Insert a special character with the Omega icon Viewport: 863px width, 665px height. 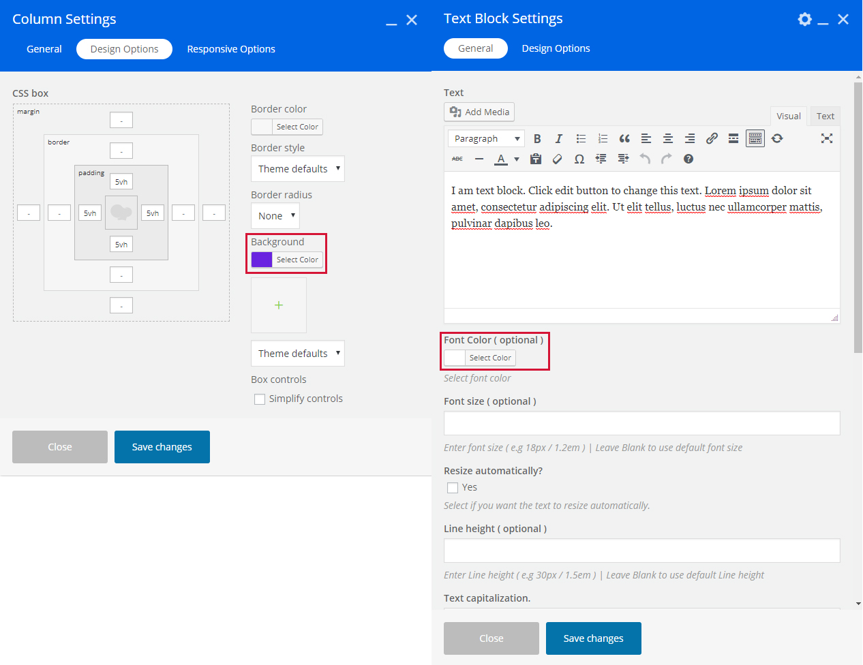click(579, 159)
